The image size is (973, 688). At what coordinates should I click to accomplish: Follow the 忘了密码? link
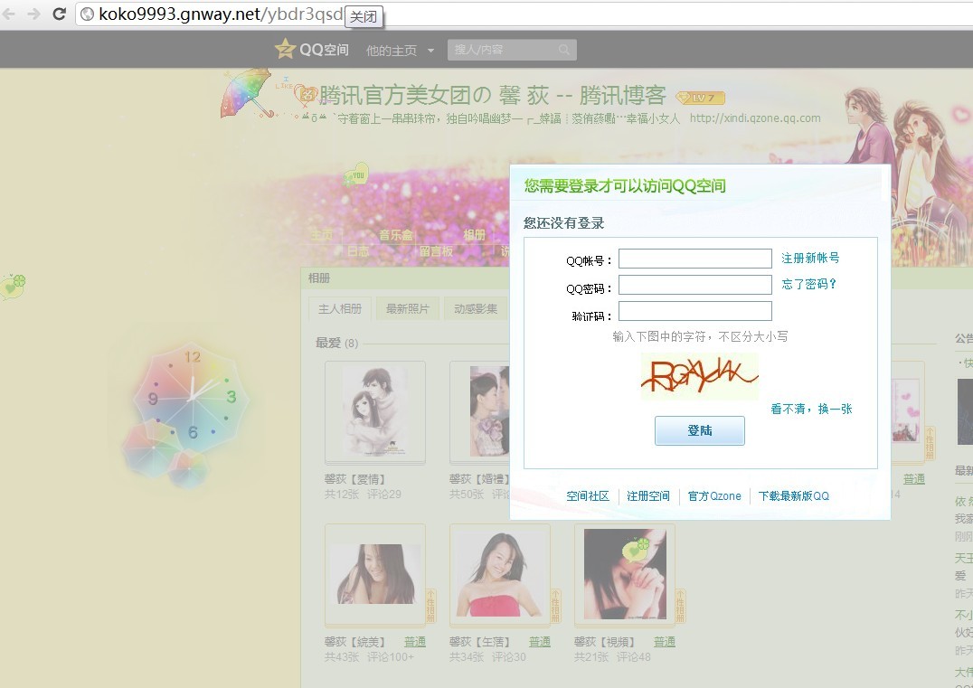click(808, 284)
